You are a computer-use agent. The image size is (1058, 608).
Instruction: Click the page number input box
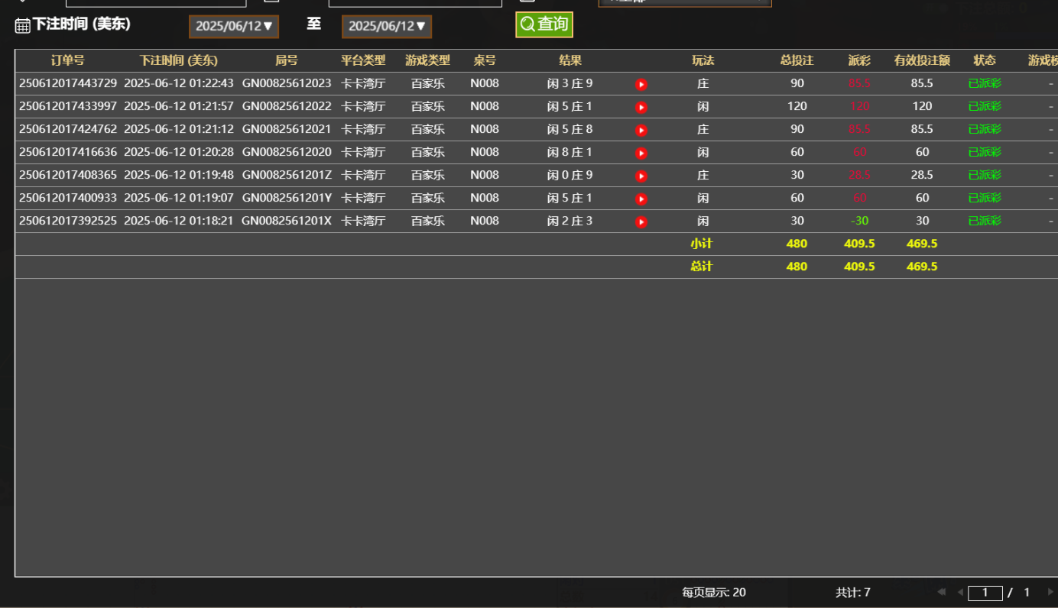click(985, 593)
